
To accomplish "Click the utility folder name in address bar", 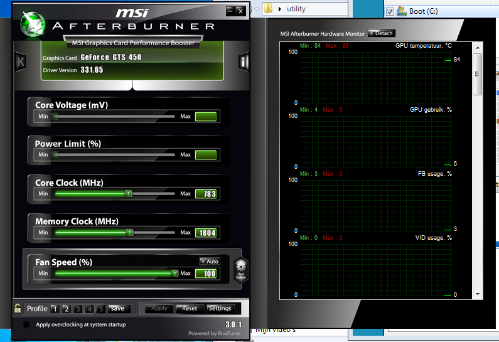I will (296, 9).
